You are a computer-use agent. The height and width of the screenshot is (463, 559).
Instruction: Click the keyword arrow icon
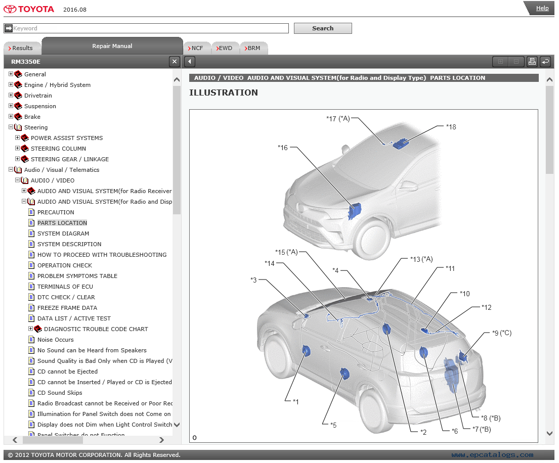9,28
